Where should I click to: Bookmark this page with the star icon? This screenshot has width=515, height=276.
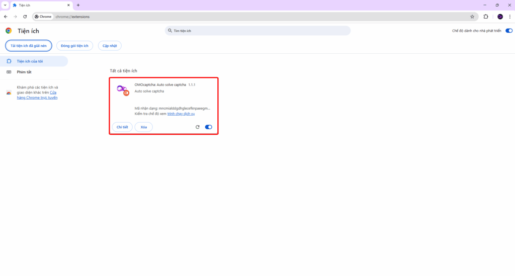(x=472, y=17)
